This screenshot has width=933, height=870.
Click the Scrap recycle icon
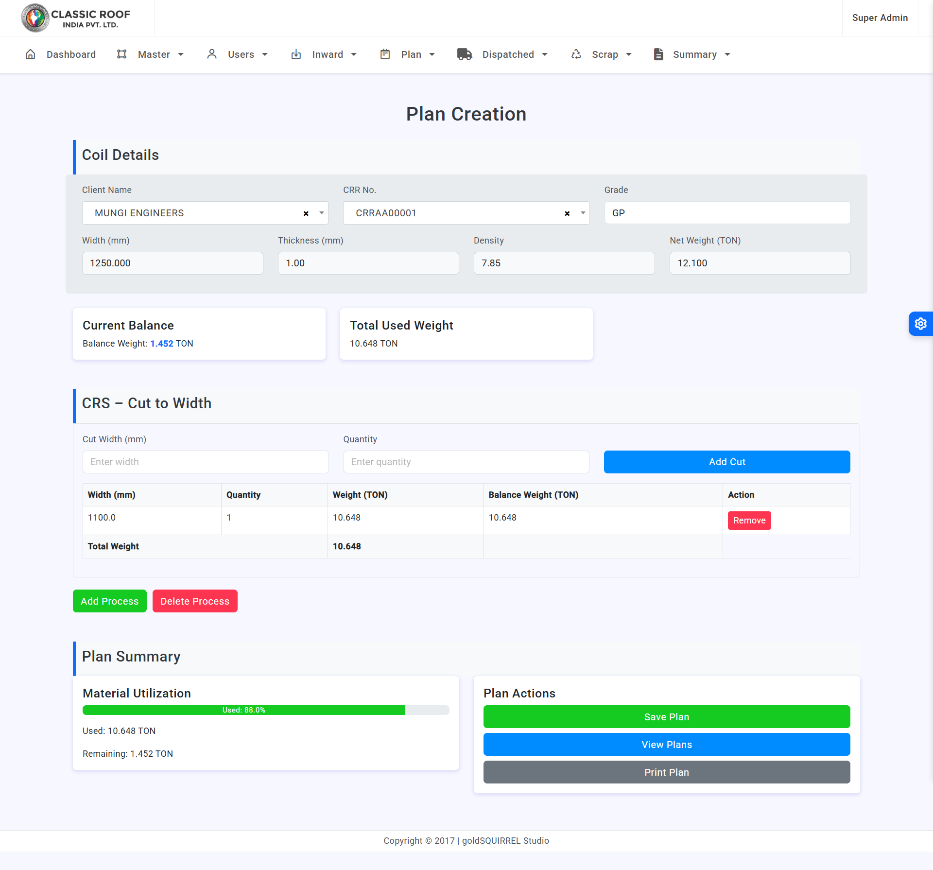pyautogui.click(x=576, y=54)
